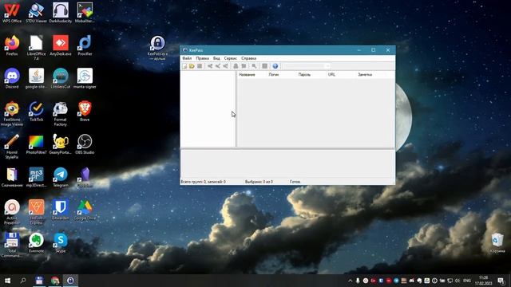Create a new database via KeePass toolbar

[x=184, y=66]
